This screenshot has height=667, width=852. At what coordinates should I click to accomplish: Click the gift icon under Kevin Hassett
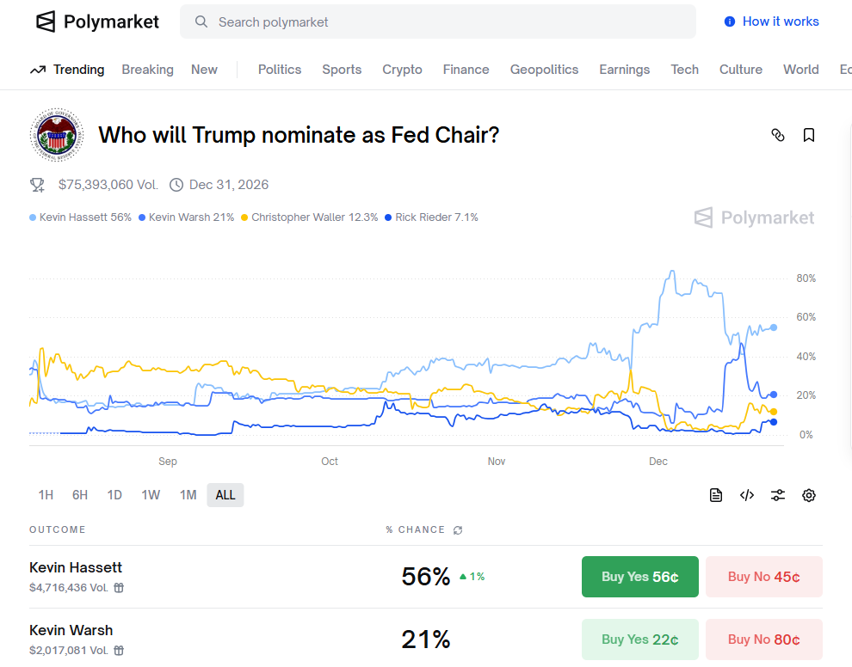click(119, 588)
